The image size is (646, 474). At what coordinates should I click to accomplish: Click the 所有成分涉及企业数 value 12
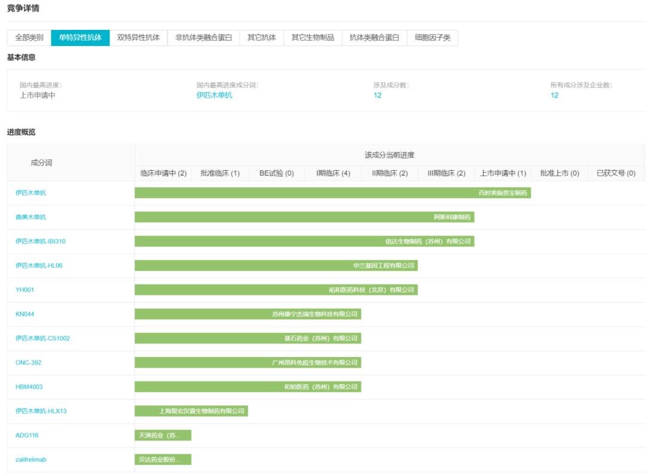[554, 95]
